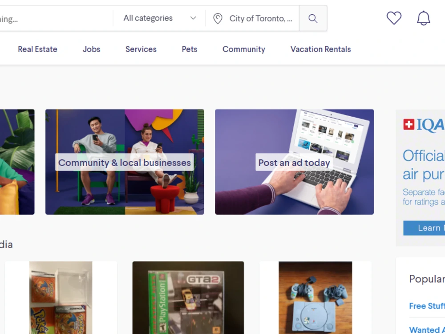The height and width of the screenshot is (334, 445).
Task: Open the GTA2 PlayStation game listing
Action: pyautogui.click(x=188, y=297)
